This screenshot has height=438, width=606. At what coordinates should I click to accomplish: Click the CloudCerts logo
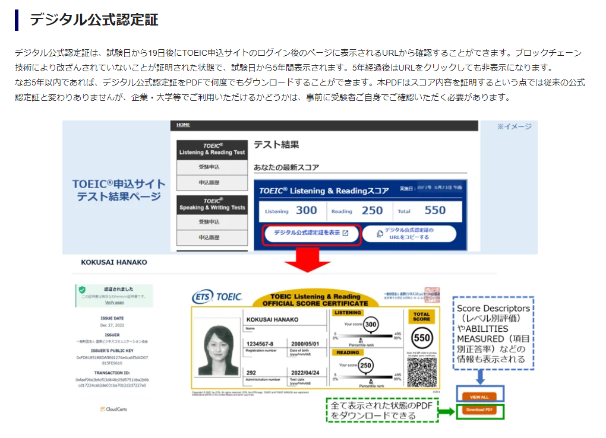[113, 409]
